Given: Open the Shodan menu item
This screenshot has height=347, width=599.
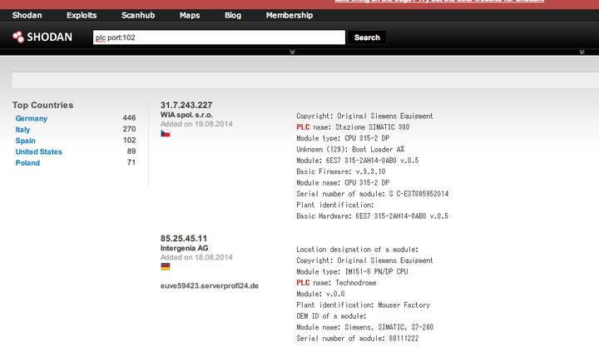Looking at the screenshot, I should click(27, 15).
